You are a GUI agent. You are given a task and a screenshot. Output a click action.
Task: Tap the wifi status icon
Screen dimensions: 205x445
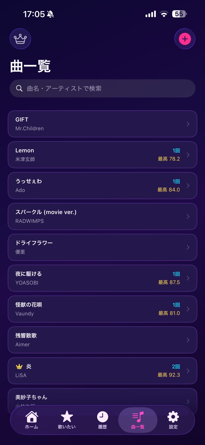tap(164, 14)
